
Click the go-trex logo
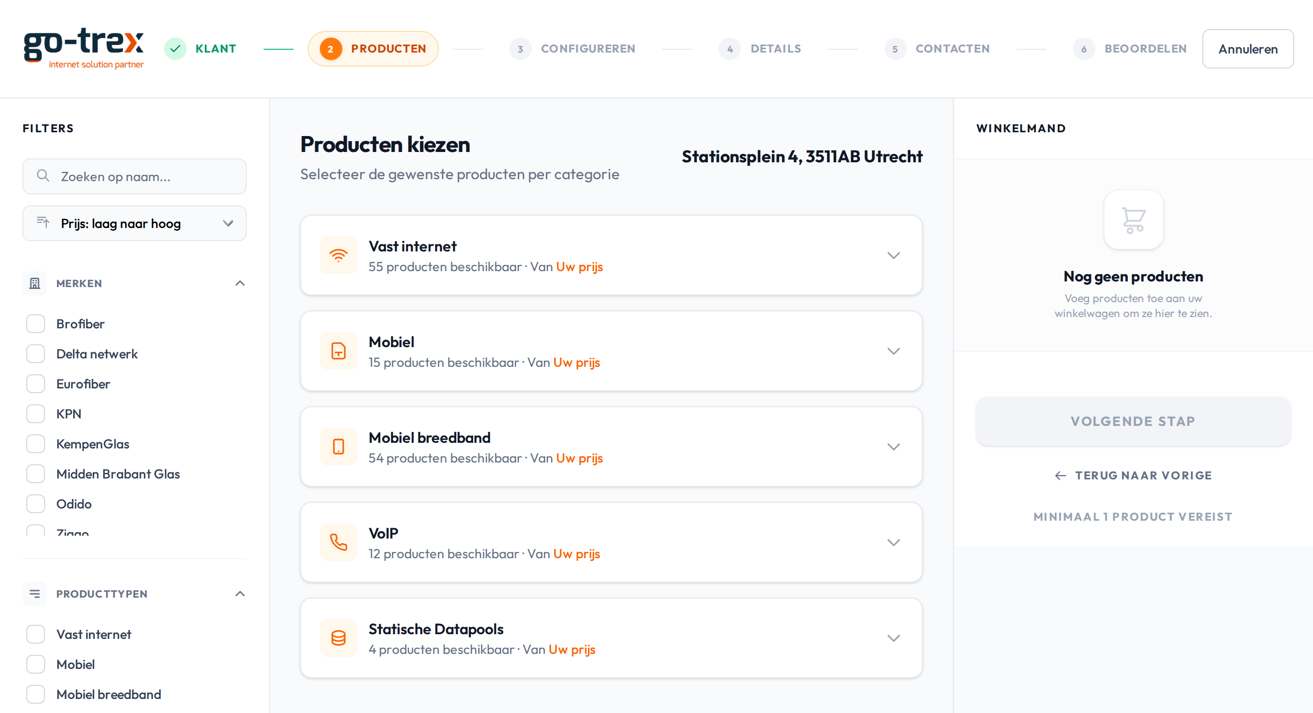pyautogui.click(x=83, y=48)
